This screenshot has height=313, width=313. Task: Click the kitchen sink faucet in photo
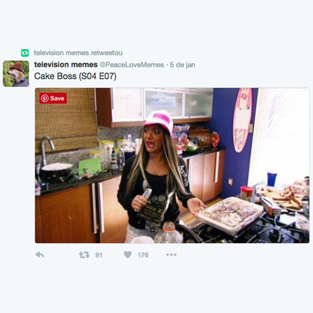pyautogui.click(x=46, y=150)
